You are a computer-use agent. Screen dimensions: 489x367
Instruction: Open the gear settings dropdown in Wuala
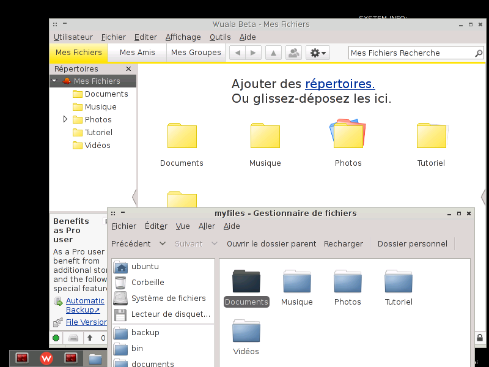[318, 53]
